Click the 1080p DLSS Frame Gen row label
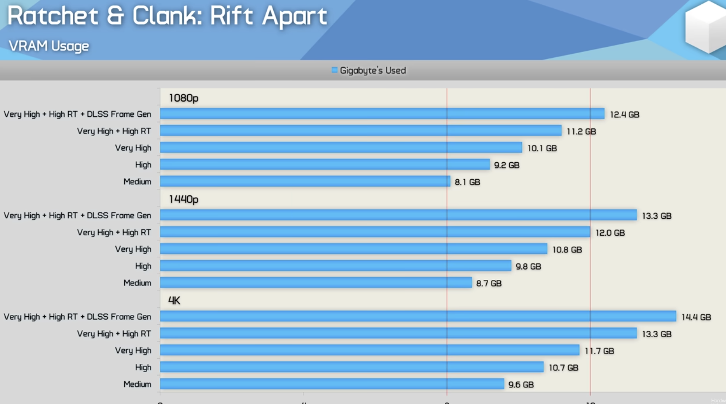Screen dimensions: 726x404 point(78,114)
